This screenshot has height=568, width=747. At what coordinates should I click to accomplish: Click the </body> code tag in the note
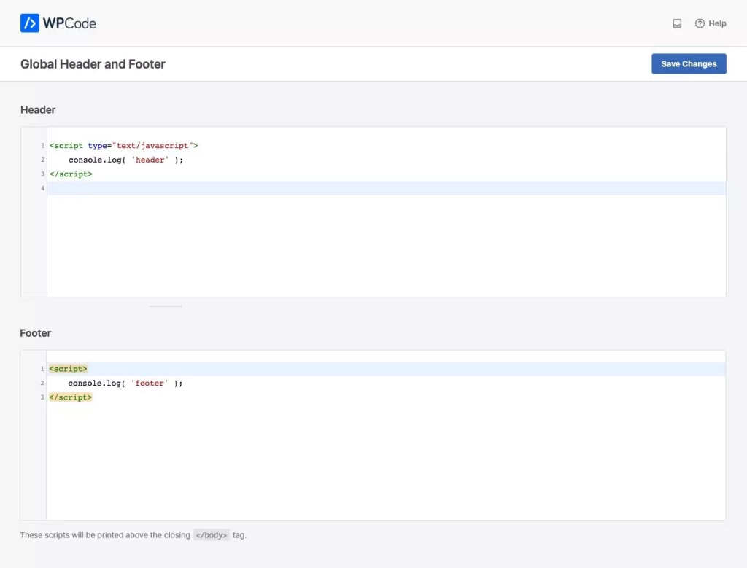(211, 535)
